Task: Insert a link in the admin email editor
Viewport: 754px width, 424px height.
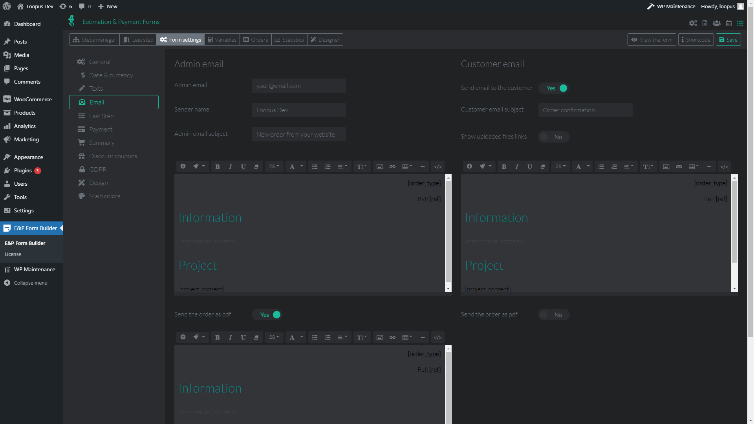Action: point(392,166)
